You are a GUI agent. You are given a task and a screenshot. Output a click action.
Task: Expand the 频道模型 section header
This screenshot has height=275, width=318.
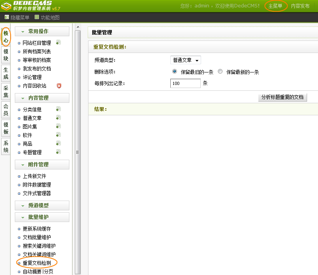(42, 205)
